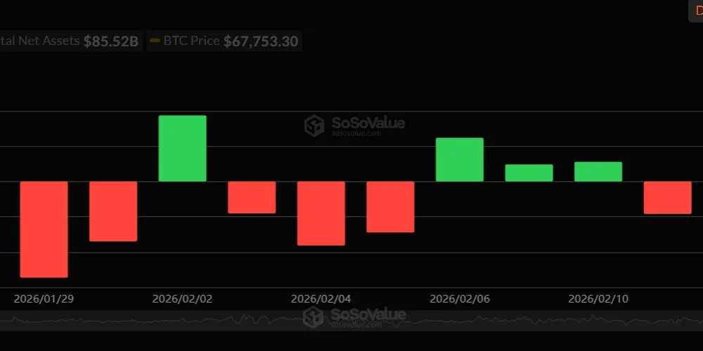Select the largest red outflow bar
Image resolution: width=703 pixels, height=351 pixels.
click(x=44, y=229)
